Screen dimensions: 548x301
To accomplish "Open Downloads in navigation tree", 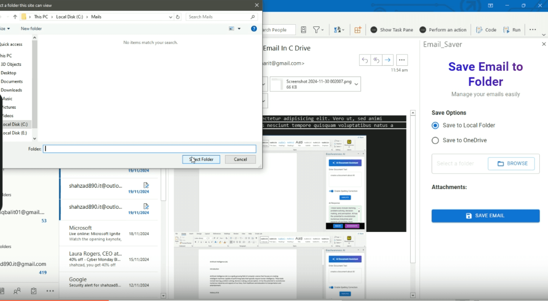I will click(x=11, y=90).
